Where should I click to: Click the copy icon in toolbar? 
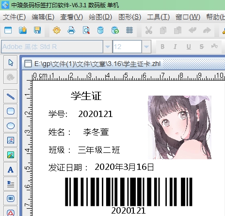(163, 30)
